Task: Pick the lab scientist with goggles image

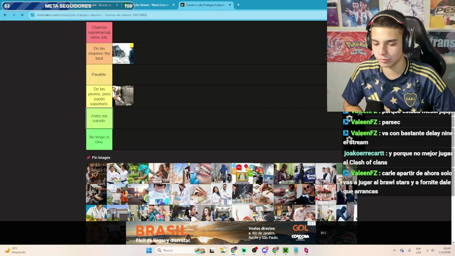Action: [159, 194]
